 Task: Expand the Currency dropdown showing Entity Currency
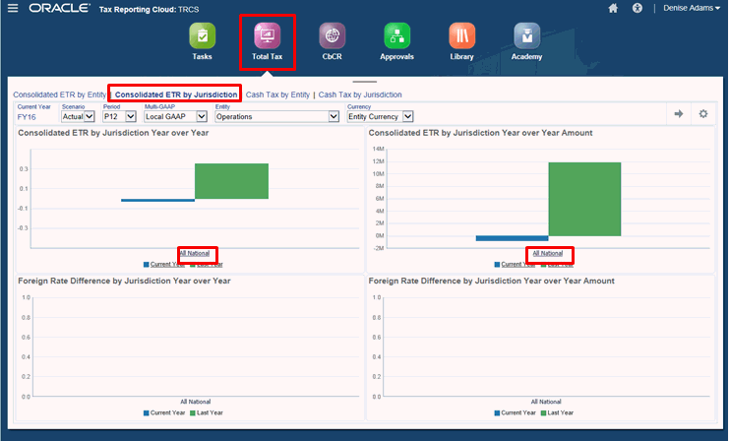[381, 116]
